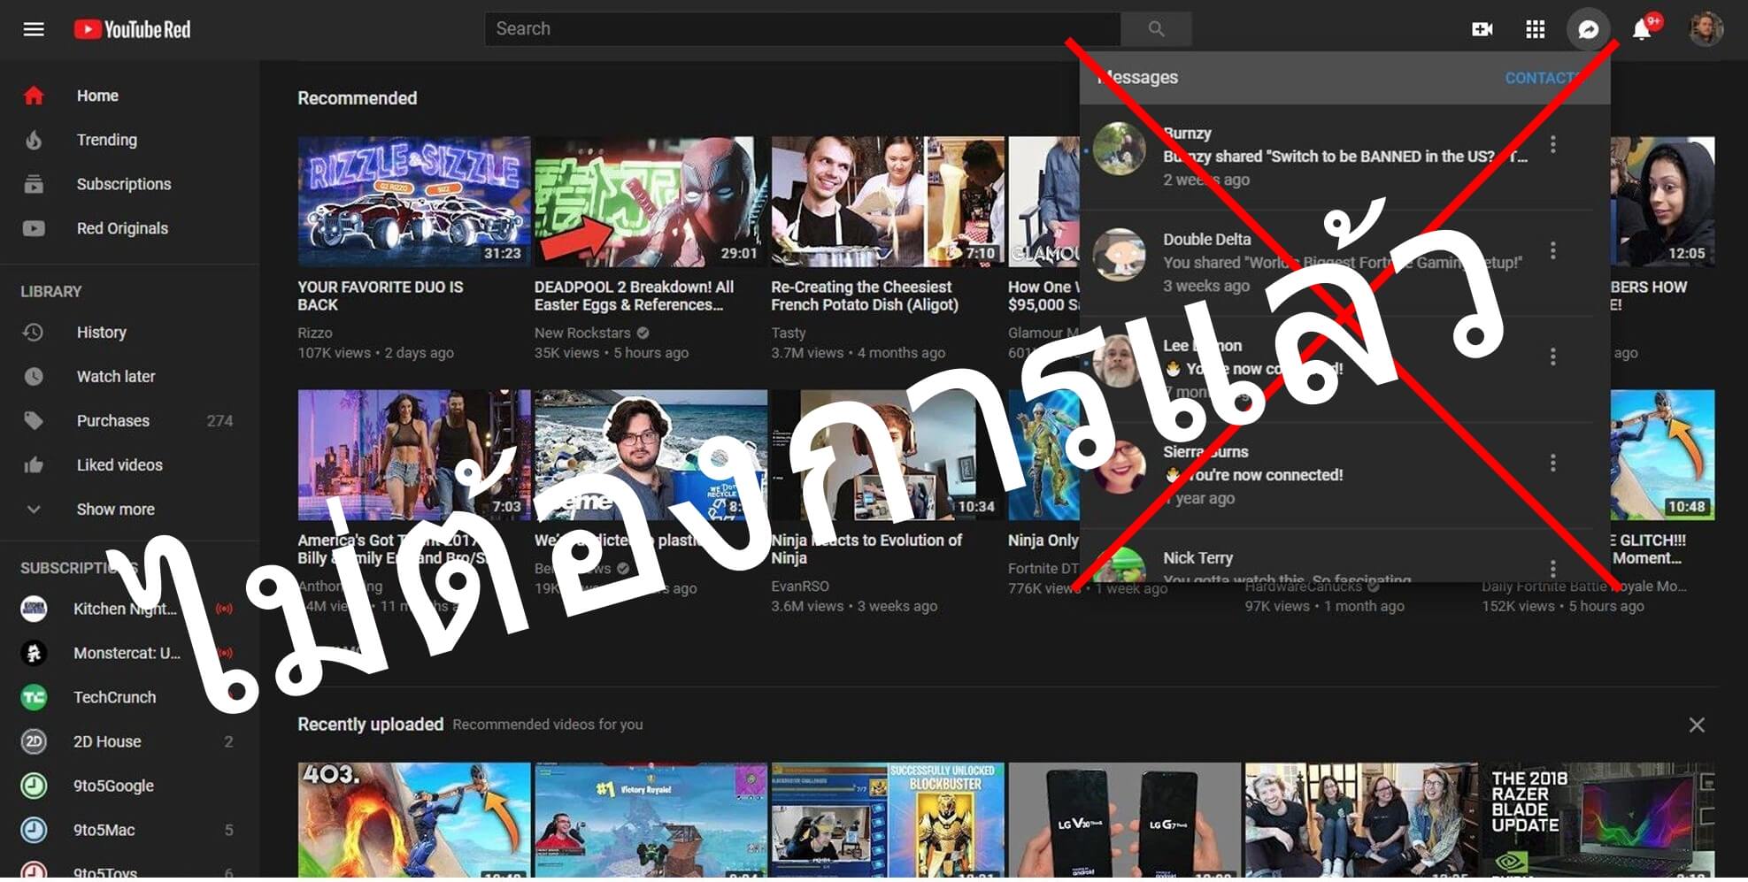Click the 2D House channel icon
1748x882 pixels.
coord(34,741)
